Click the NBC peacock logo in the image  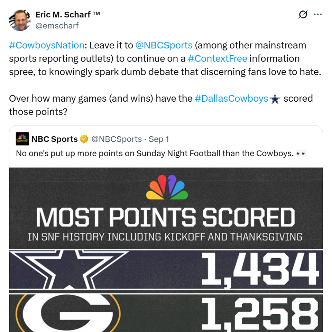(x=167, y=187)
